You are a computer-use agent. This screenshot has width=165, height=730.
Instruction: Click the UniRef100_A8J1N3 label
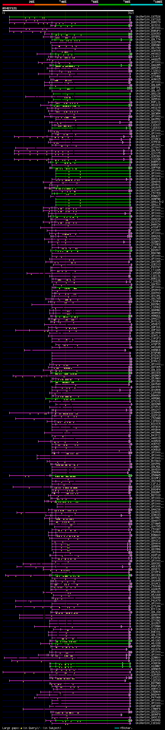click(148, 641)
